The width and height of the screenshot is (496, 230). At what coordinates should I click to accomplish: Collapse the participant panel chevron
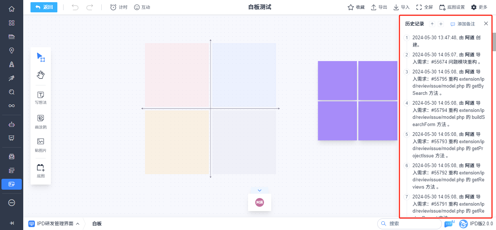259,190
